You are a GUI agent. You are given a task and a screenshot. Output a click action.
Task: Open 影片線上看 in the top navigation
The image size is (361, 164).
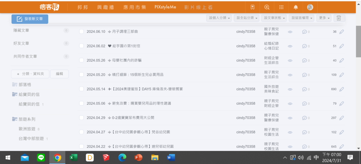tap(198, 7)
